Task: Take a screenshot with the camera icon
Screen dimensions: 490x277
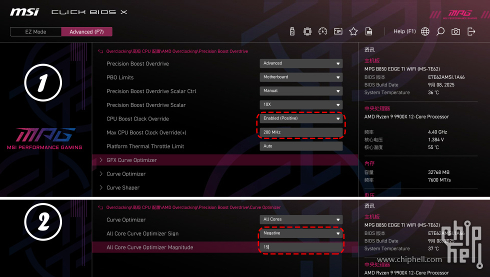Action: point(455,31)
